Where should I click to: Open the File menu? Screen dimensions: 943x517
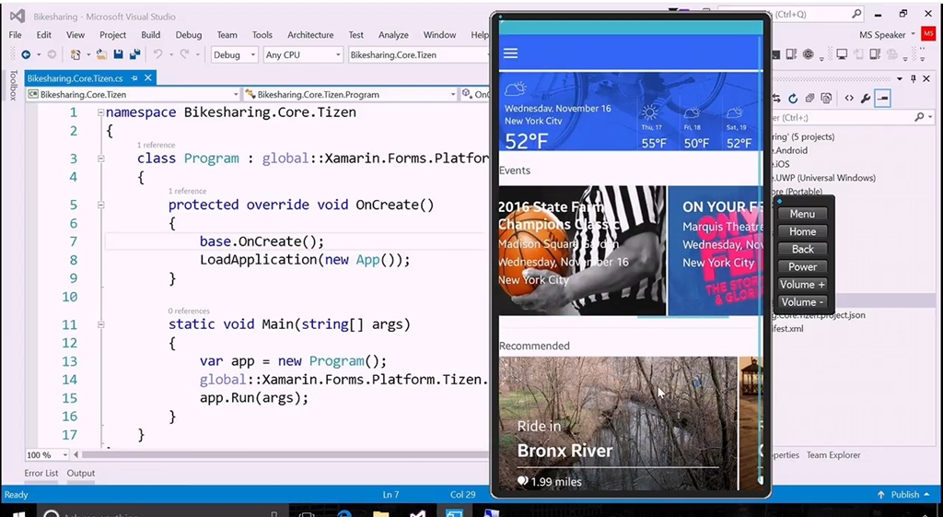point(15,35)
